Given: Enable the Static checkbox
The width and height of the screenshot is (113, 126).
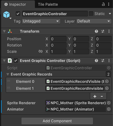Looking at the screenshot, I should click(91, 14).
